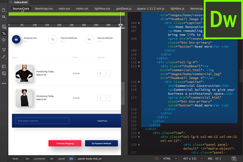Click the promo code input field
This screenshot has width=243, height=162.
coord(43,121)
